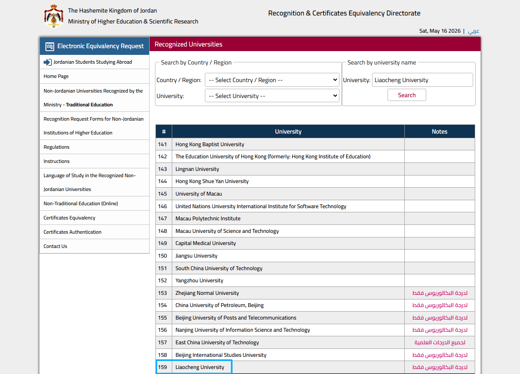This screenshot has height=374, width=520.
Task: Select Nanjing University of Information Science row
Action: [315, 330]
